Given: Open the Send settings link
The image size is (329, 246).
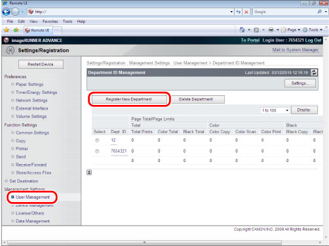Looking at the screenshot, I should 21,157.
